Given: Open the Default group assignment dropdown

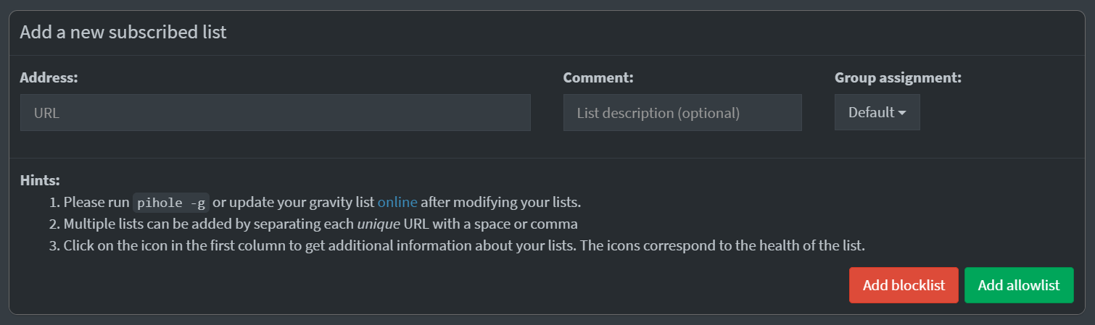Looking at the screenshot, I should [877, 113].
